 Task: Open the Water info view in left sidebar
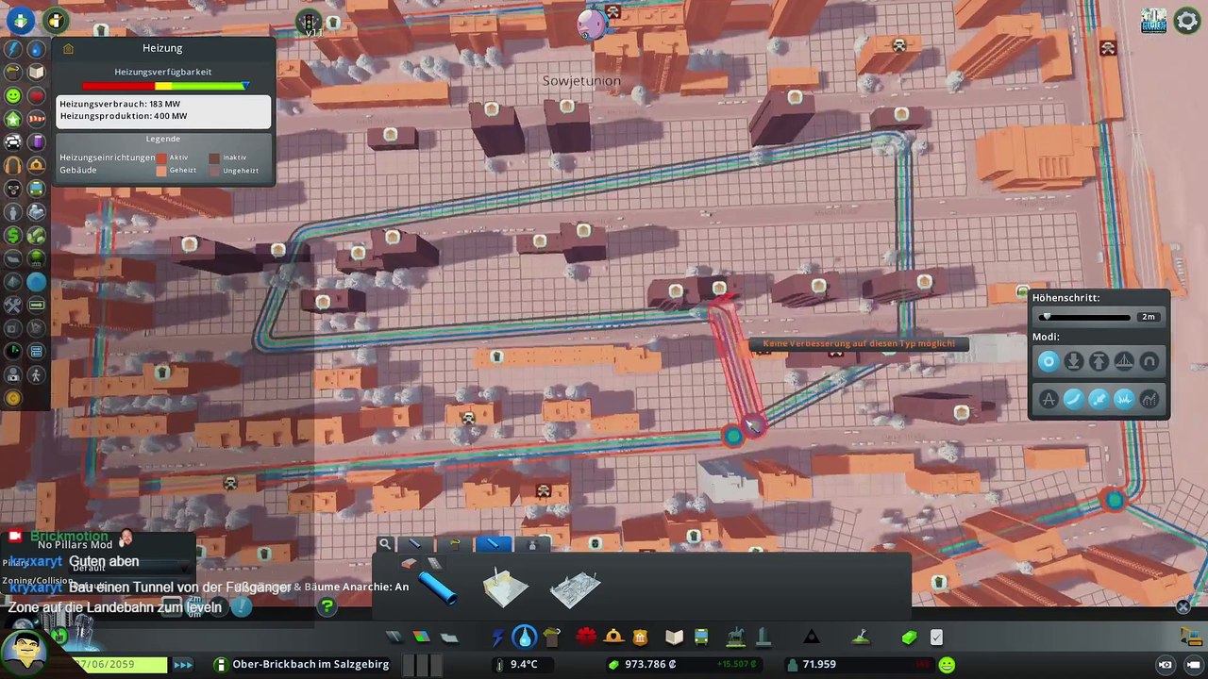tap(36, 49)
